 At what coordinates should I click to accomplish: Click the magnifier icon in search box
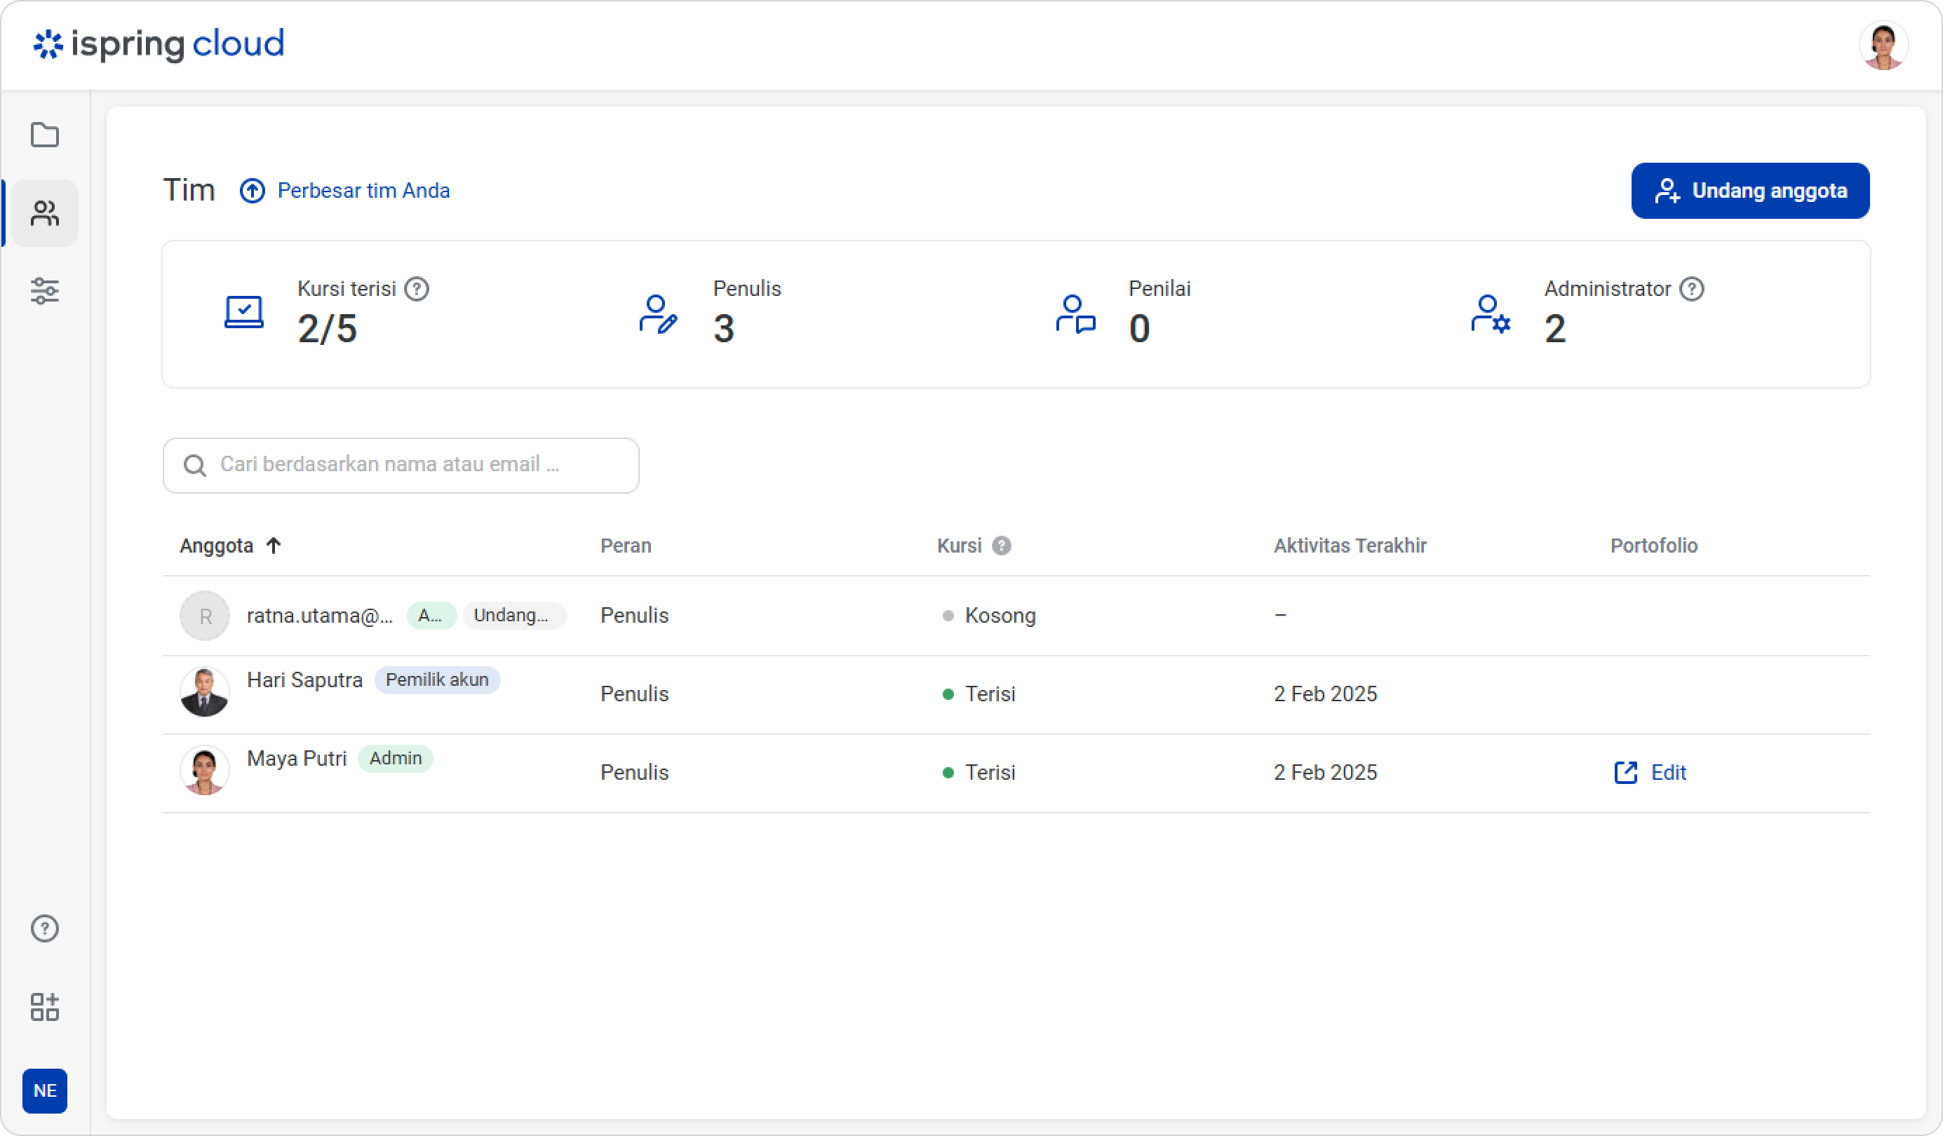[x=195, y=466]
